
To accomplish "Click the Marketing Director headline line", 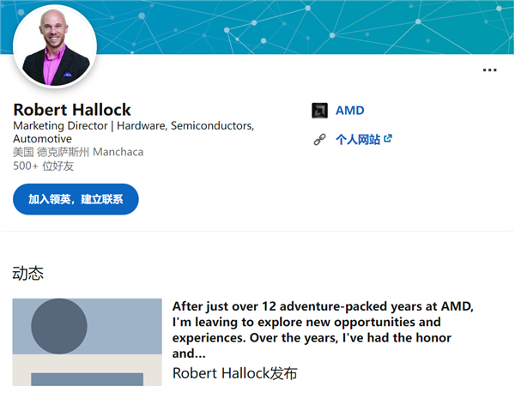I will point(133,126).
